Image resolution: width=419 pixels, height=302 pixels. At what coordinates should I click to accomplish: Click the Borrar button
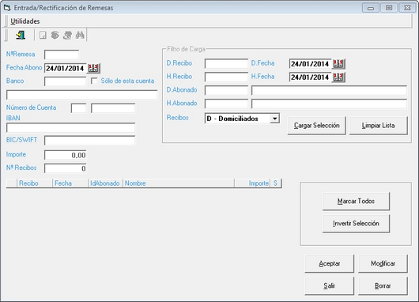(383, 286)
